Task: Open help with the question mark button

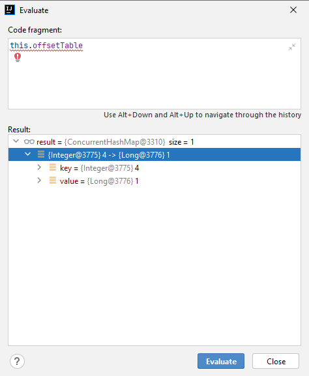Action: click(17, 361)
